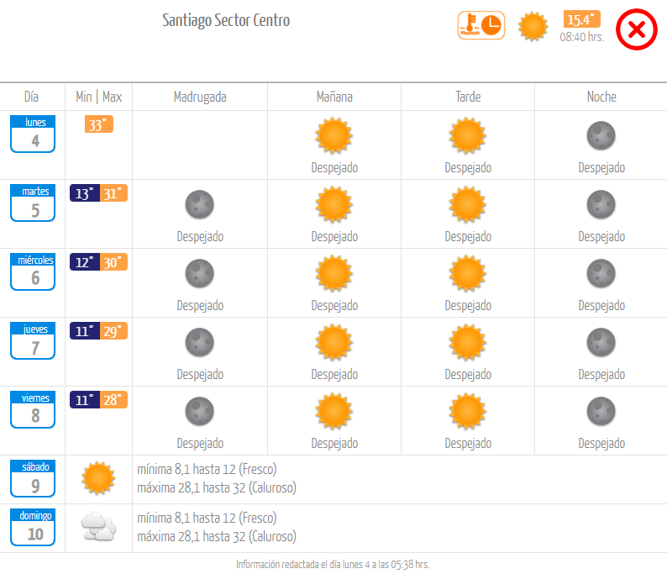Click Saturday's sunny weather icon
The image size is (667, 574).
98,478
